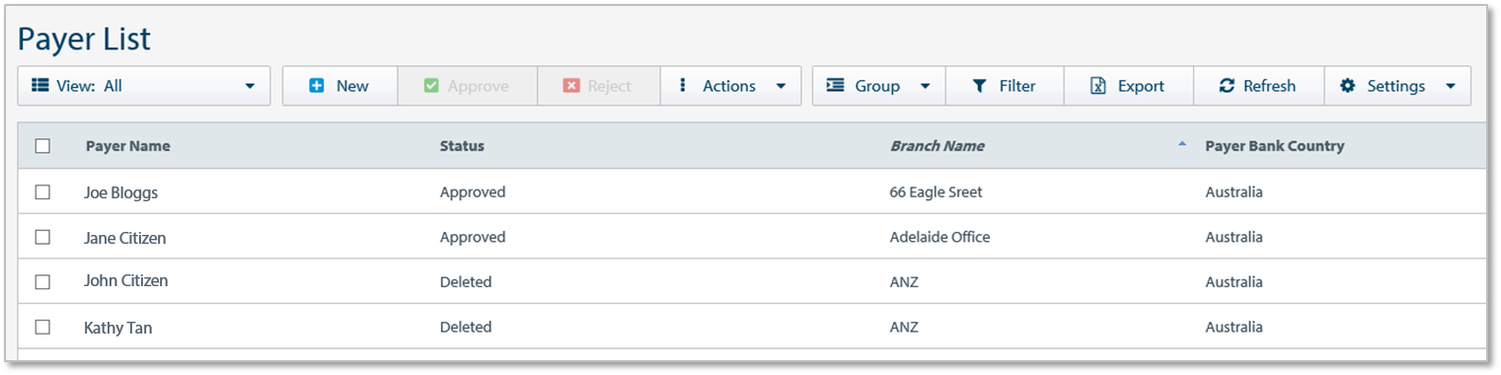Click the disabled Reject button label
Image resolution: width=1501 pixels, height=375 pixels.
coord(609,86)
